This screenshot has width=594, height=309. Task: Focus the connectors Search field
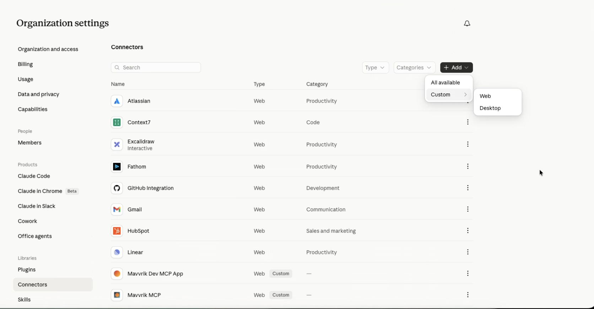(156, 67)
